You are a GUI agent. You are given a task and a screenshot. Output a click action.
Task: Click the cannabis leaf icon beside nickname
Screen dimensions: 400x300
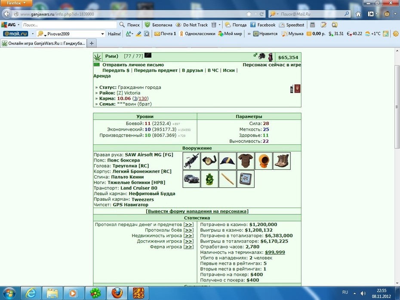coord(98,57)
